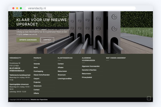Viewport: 161px width, 107px height.
Task: Click the red close window dot
Action: pos(13,8)
